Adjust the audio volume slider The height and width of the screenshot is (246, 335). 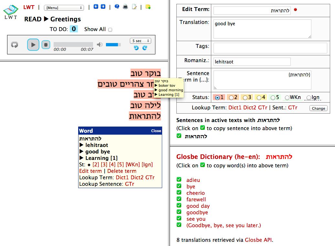(x=113, y=45)
